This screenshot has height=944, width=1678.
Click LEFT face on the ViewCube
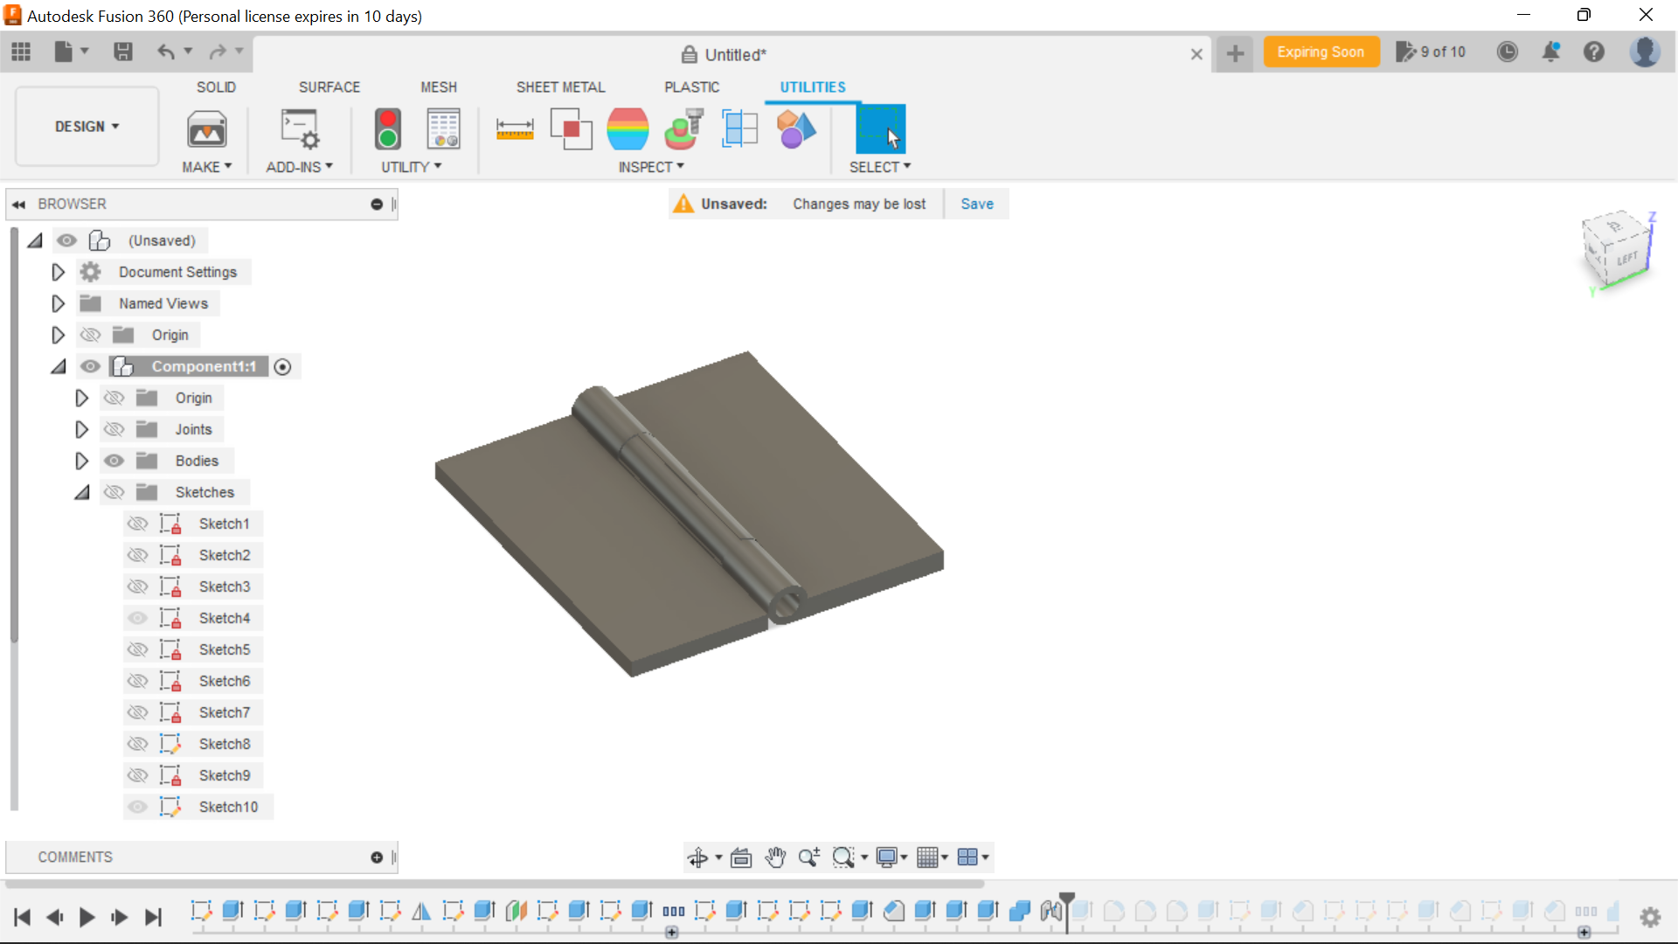pos(1626,258)
